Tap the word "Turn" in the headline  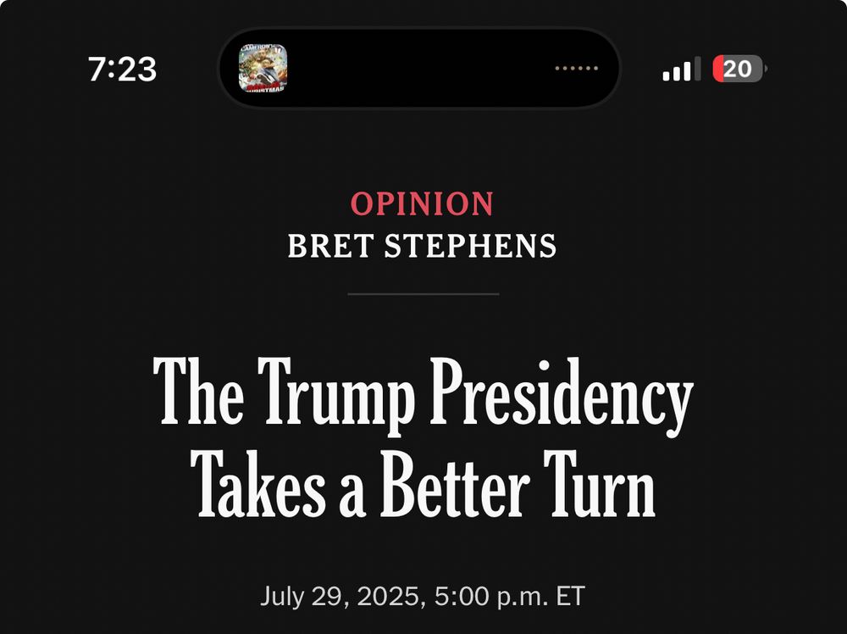600,482
